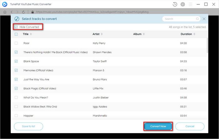Click the Duration column header text

[186, 34]
